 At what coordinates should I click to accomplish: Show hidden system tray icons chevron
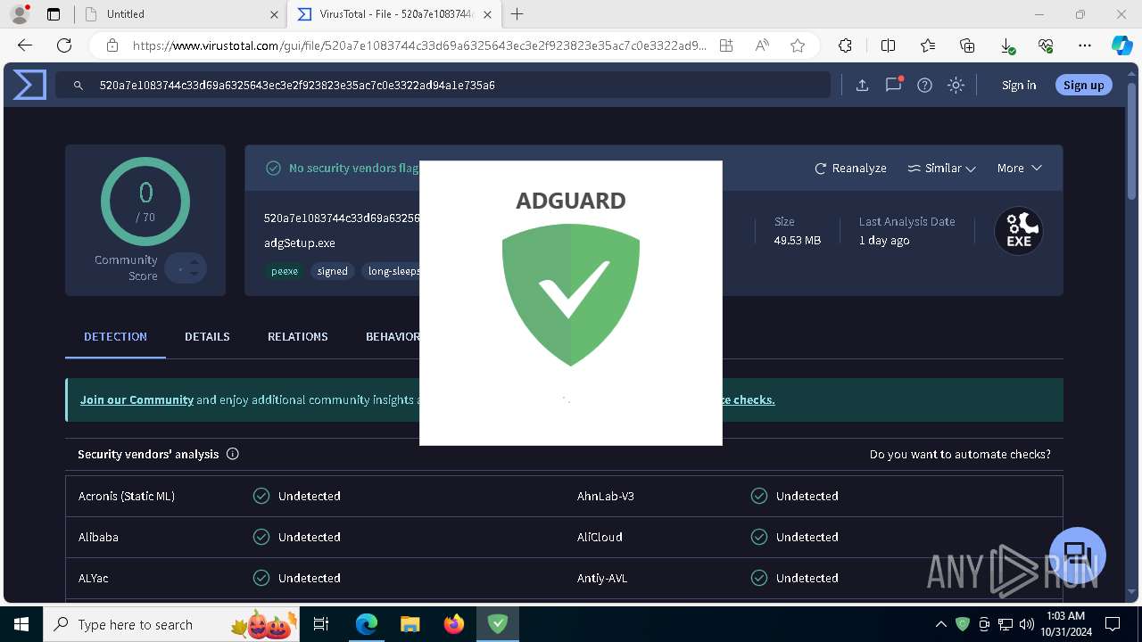point(940,624)
